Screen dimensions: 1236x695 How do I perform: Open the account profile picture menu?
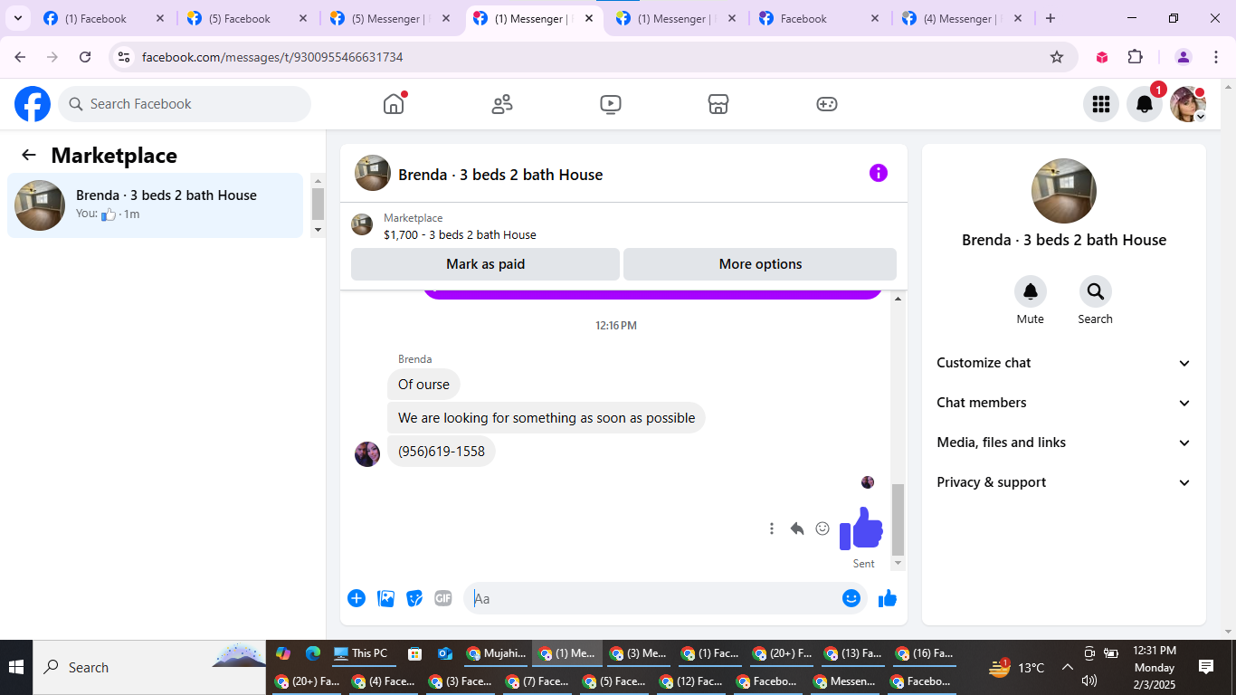click(x=1188, y=104)
